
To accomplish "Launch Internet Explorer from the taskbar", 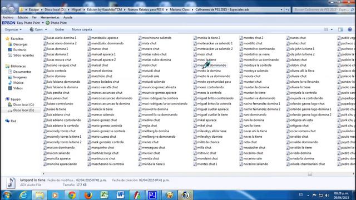I will [x=23, y=195].
